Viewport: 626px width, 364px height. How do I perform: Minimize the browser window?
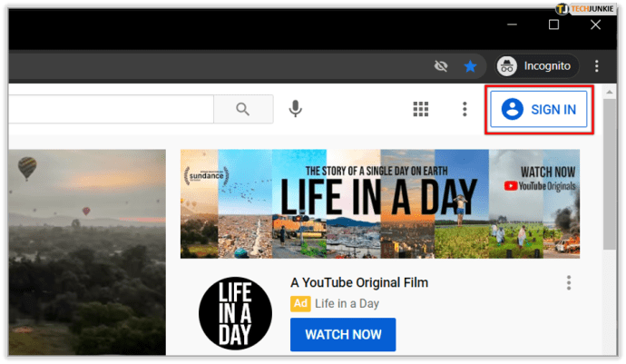(512, 25)
